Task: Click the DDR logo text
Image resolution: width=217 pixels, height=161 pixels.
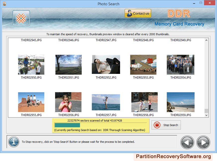Action: 179,13
